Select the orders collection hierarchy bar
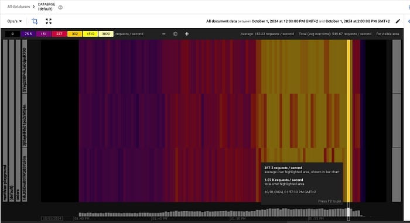 click(x=18, y=121)
